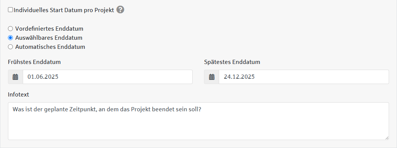Click the Vordefiniertes Enddatum label text

(x=49, y=29)
